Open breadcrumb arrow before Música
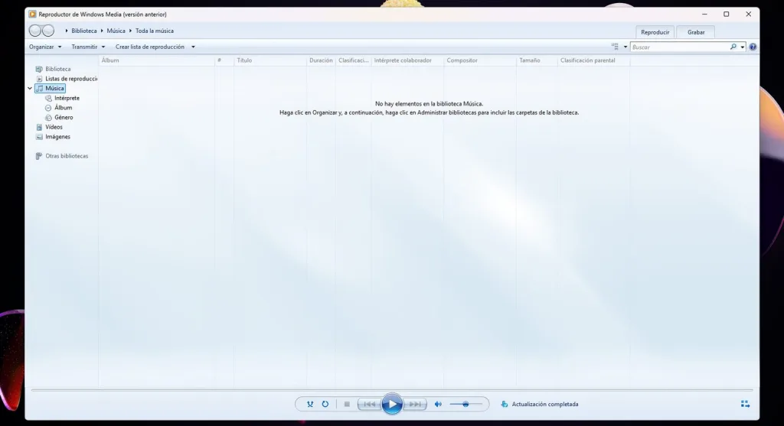 click(102, 31)
